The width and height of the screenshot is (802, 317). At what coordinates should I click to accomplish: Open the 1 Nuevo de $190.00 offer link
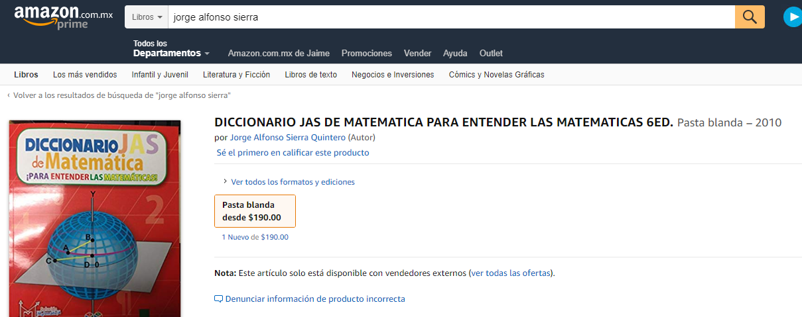click(255, 237)
